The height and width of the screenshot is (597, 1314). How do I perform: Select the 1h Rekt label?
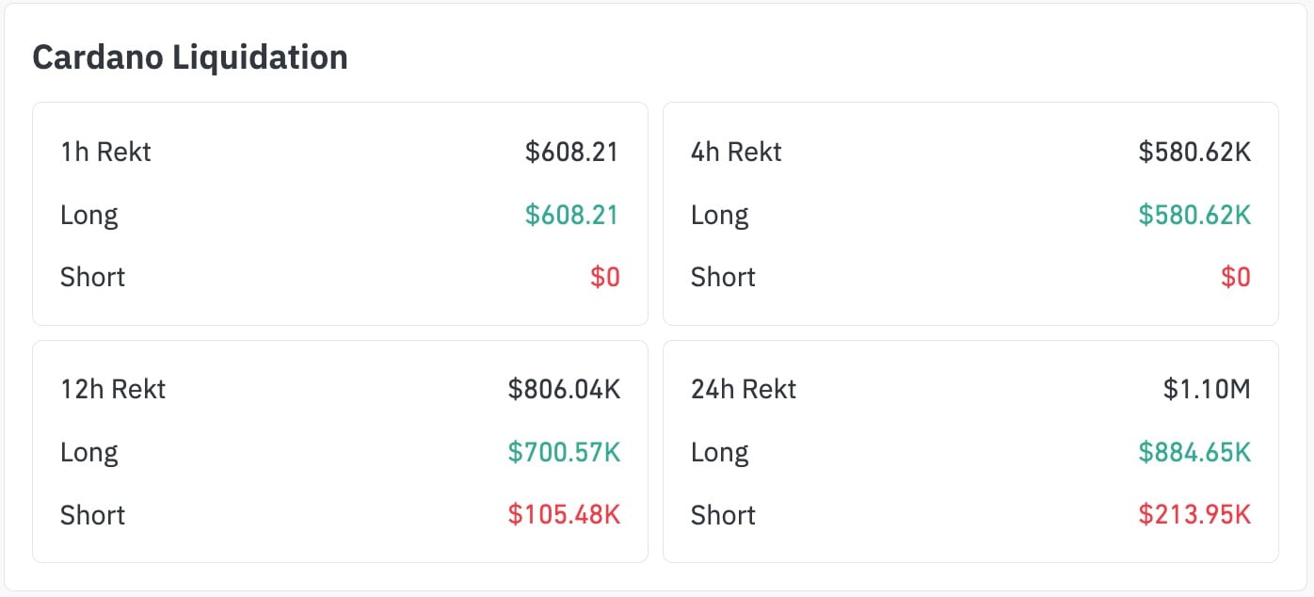tap(105, 152)
